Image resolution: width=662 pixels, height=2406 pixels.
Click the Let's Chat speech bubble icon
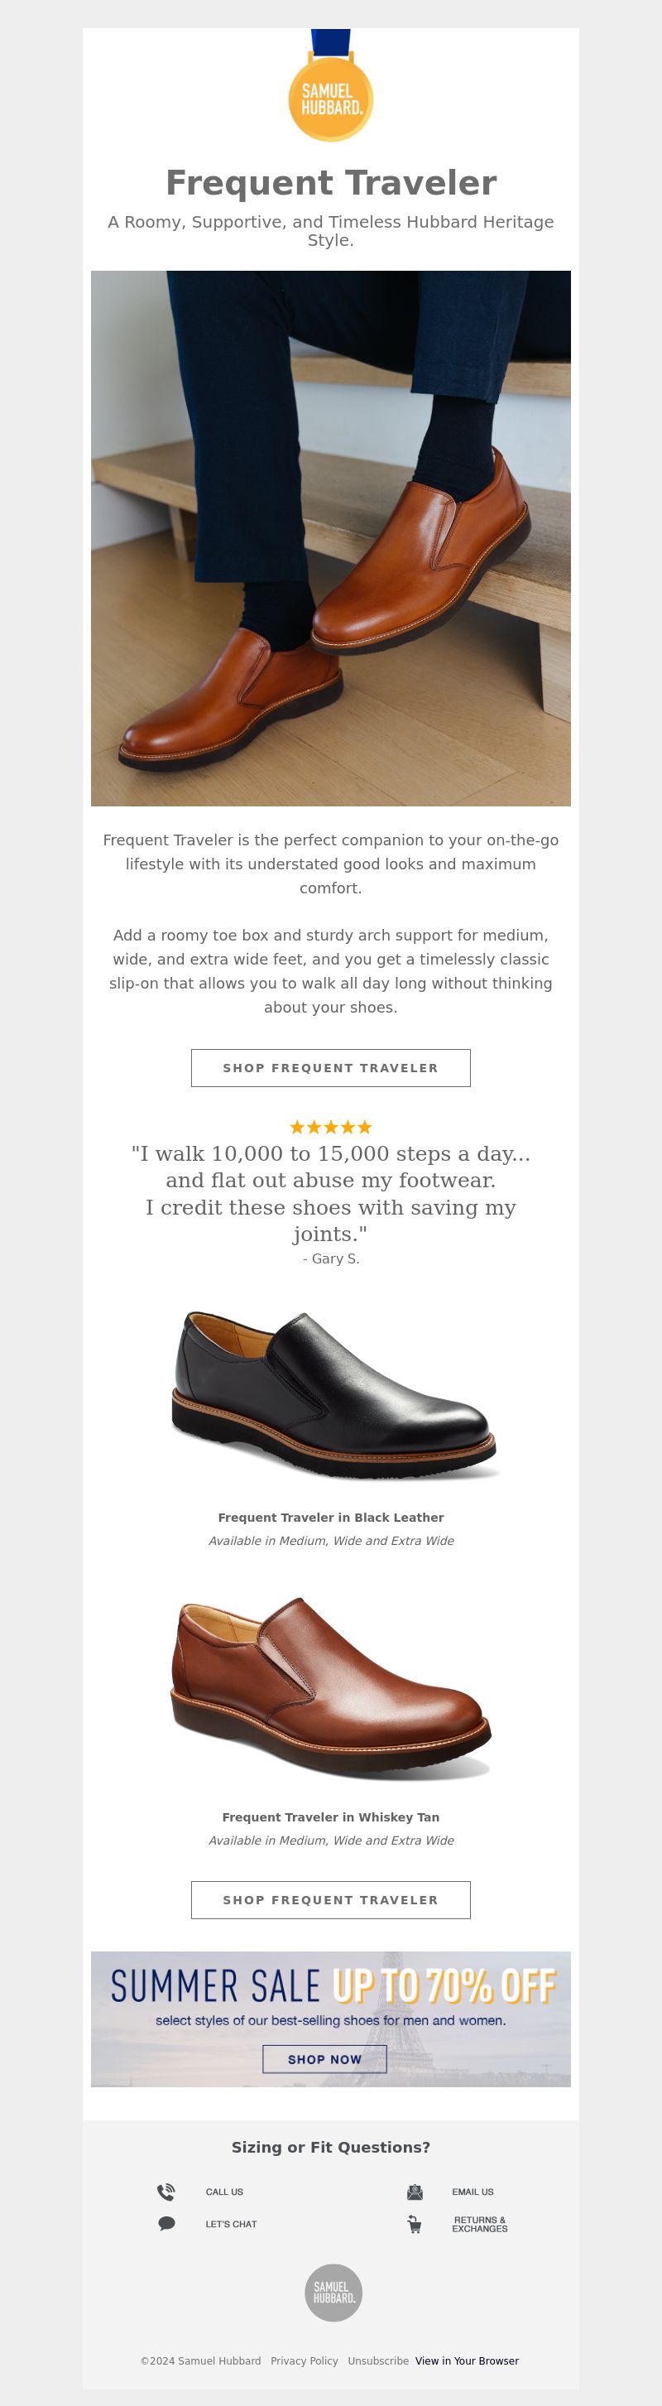(166, 2224)
